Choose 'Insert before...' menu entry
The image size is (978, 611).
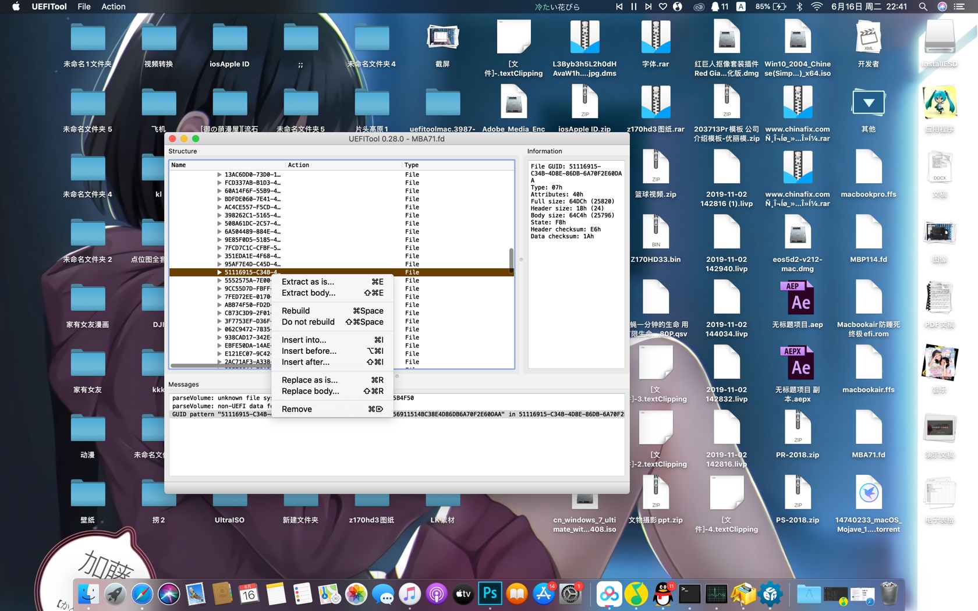[332, 351]
